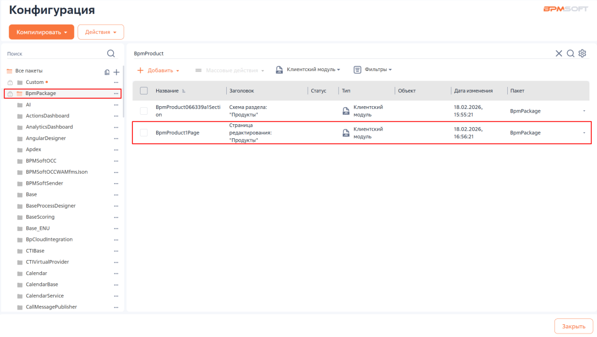Open the three-dots menu for BpmPackage
Viewport: 597px width, 337px height.
coord(116,93)
